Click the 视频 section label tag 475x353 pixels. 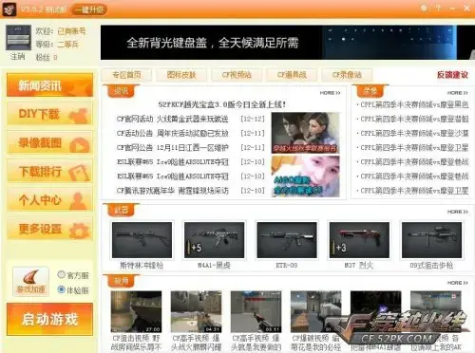(x=121, y=281)
